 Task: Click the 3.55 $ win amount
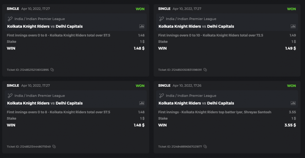click(x=290, y=125)
